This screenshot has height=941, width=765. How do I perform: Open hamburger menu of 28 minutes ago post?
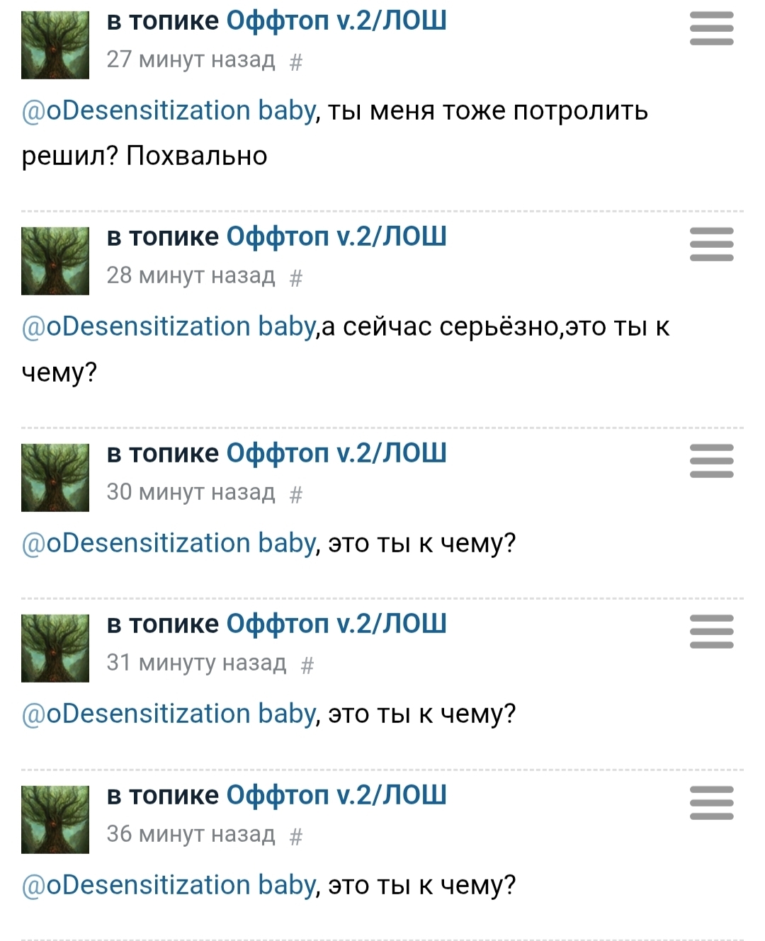point(711,245)
